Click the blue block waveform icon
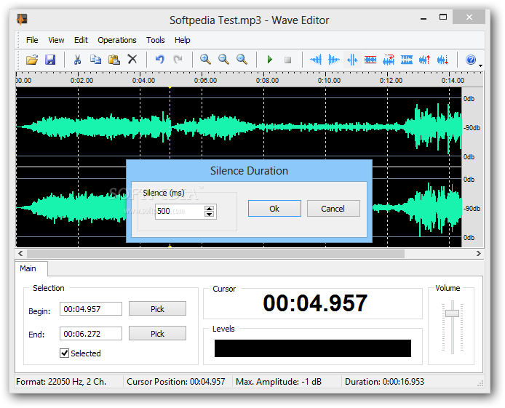This screenshot has width=505, height=408. [407, 60]
